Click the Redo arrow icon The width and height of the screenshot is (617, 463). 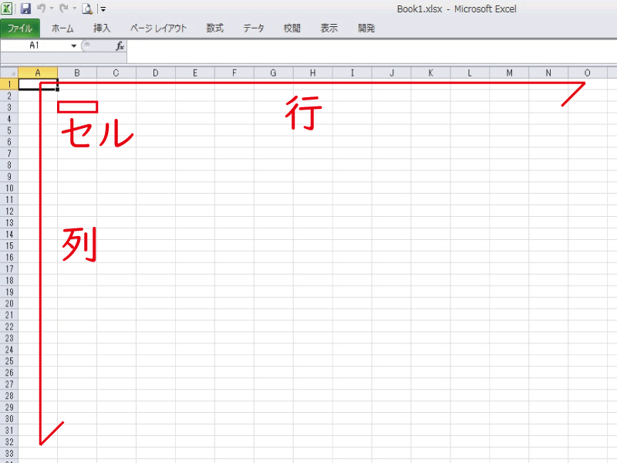[63, 9]
